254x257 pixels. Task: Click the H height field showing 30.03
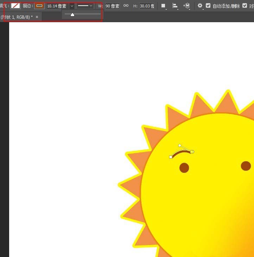tap(147, 6)
